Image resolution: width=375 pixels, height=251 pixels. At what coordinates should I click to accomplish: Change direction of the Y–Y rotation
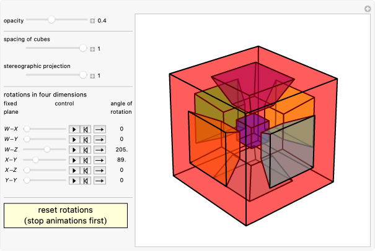(x=100, y=181)
